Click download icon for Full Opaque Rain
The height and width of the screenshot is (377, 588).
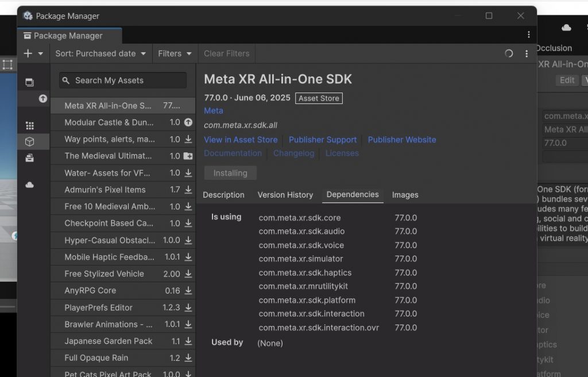(188, 358)
